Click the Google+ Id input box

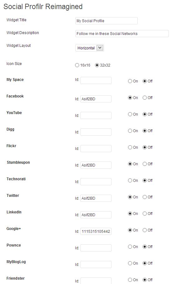[x=96, y=231]
